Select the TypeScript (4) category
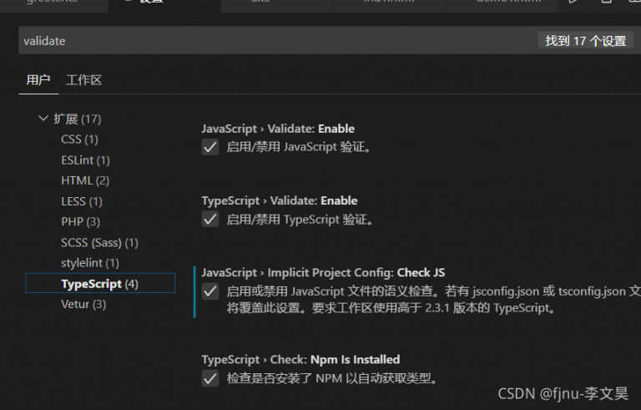 [x=99, y=284]
